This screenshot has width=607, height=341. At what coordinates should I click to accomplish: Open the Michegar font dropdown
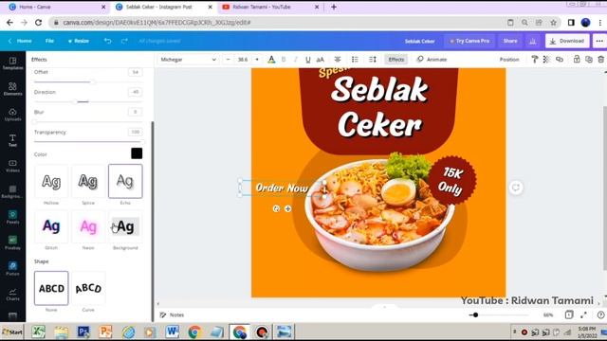tap(188, 59)
